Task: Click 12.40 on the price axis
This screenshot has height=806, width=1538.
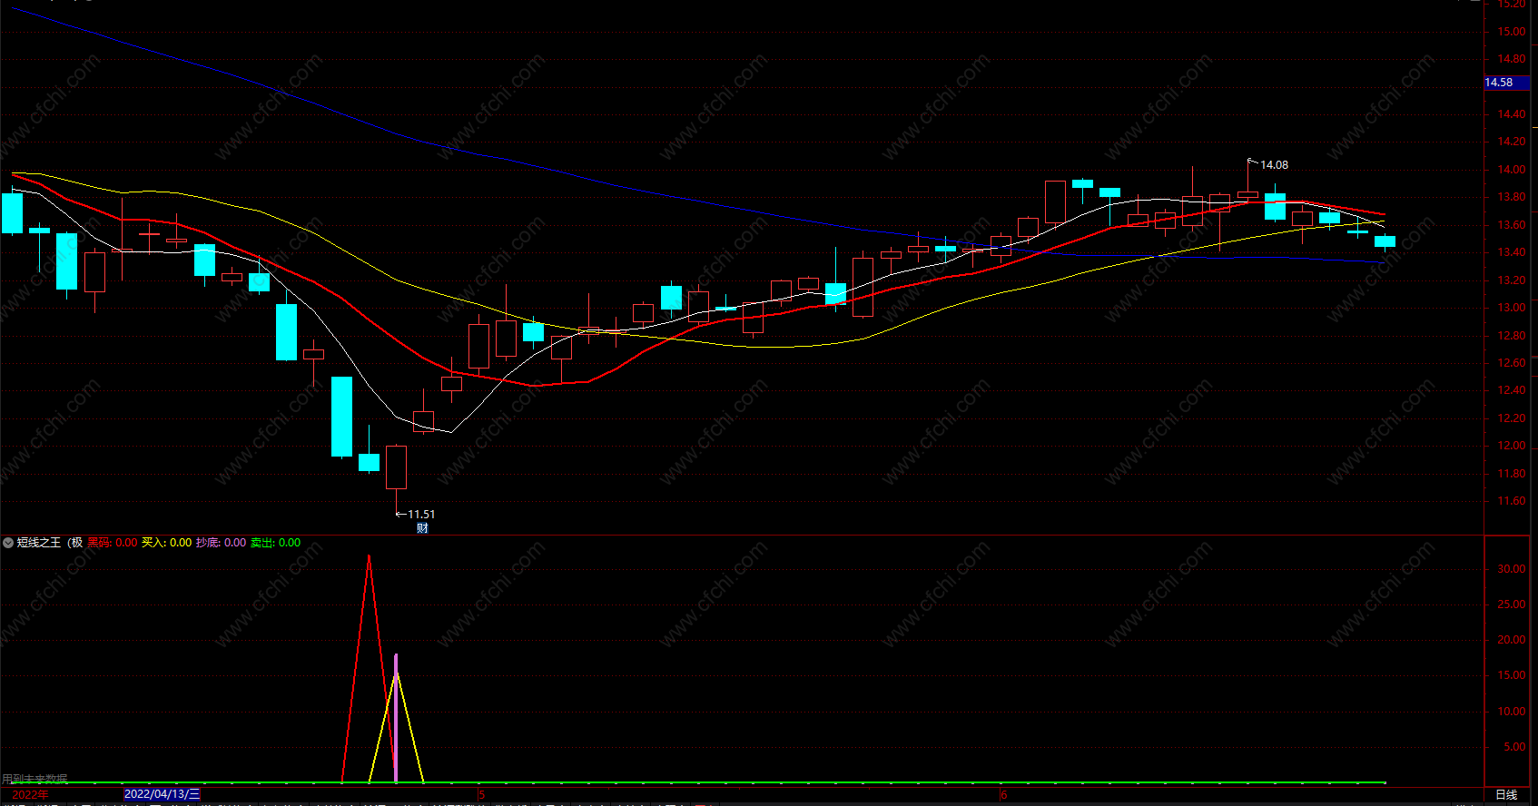Action: click(x=1512, y=390)
